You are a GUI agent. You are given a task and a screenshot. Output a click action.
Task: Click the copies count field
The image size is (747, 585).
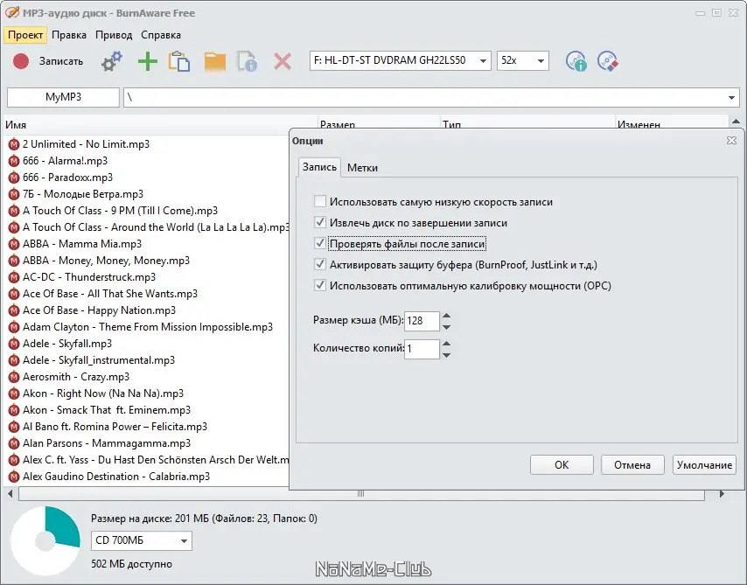click(x=422, y=349)
